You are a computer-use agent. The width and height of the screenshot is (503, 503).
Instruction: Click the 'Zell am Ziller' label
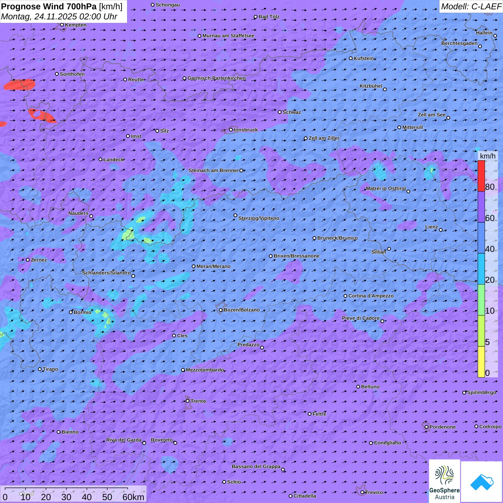tap(324, 138)
